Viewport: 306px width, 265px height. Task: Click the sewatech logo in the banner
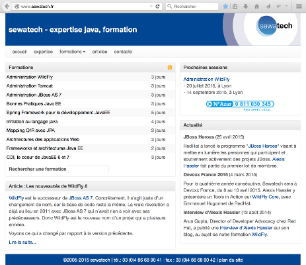coord(274,26)
